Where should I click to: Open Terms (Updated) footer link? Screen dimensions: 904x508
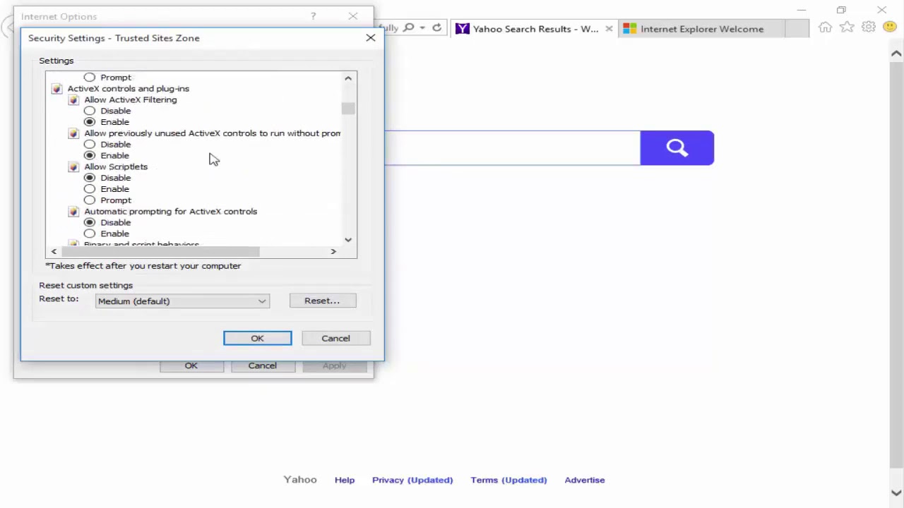pyautogui.click(x=509, y=480)
